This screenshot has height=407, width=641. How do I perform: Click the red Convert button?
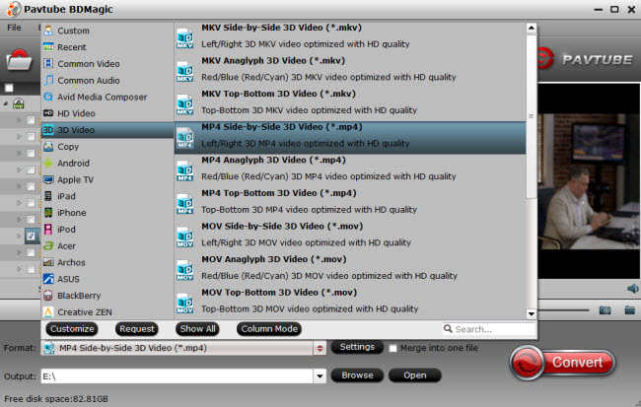tap(562, 363)
